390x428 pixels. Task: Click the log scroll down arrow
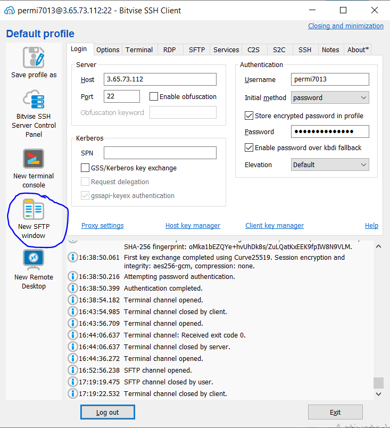point(378,394)
